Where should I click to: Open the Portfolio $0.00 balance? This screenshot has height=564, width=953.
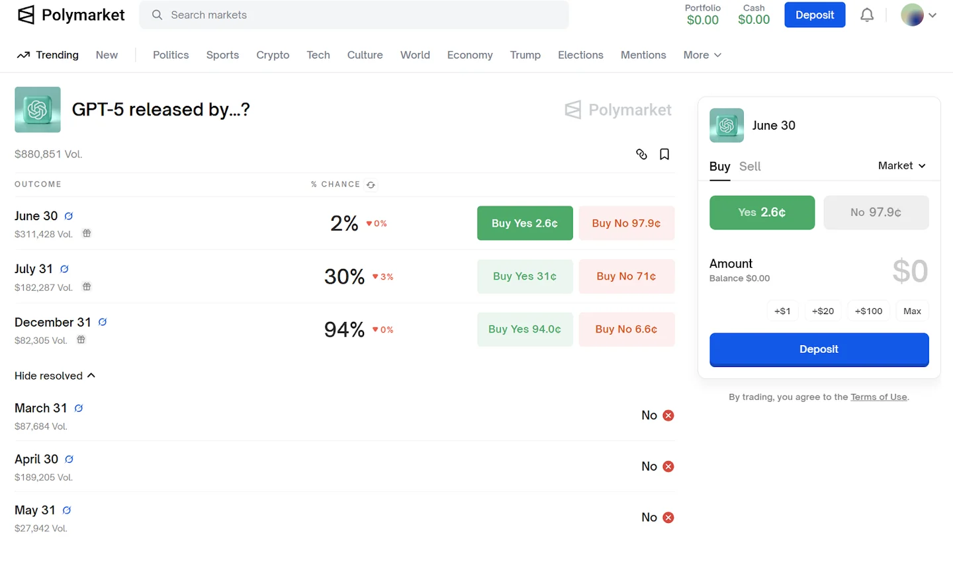703,15
